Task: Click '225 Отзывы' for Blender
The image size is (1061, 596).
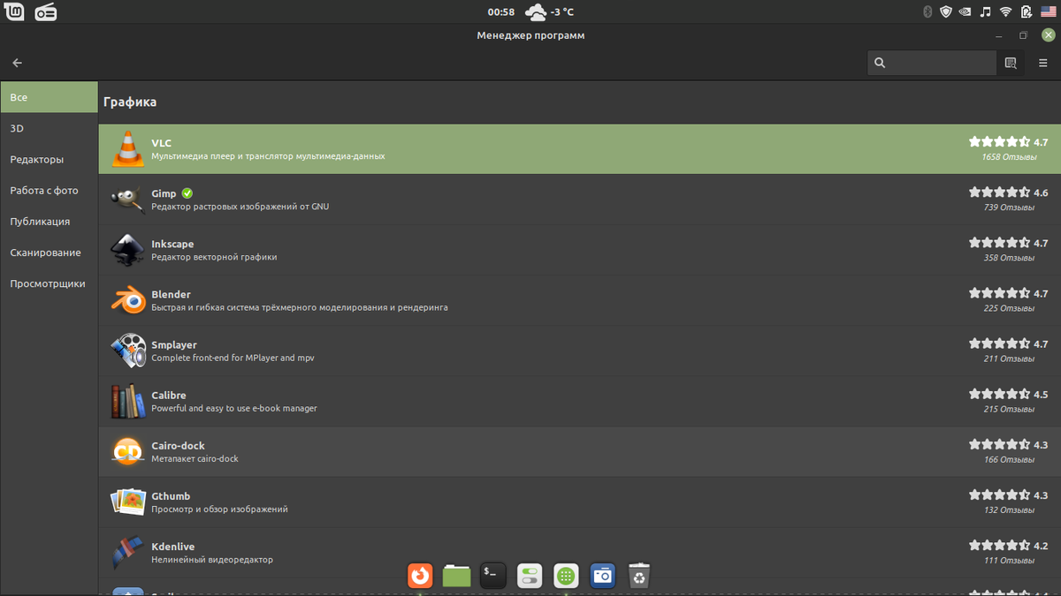Action: pos(1009,308)
